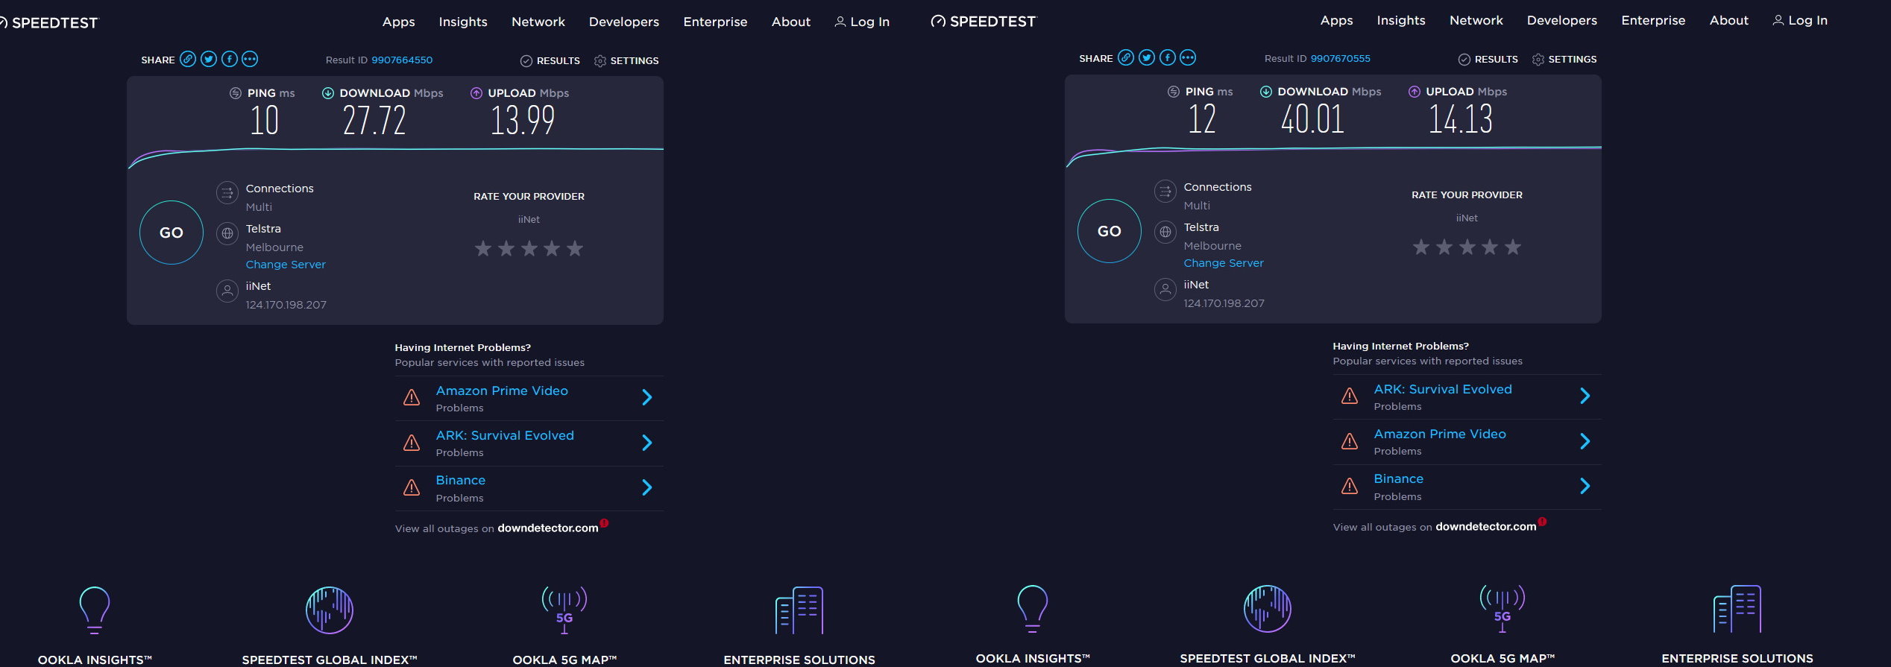Image resolution: width=1891 pixels, height=667 pixels.
Task: Rate iiNet five stars in left window
Action: (x=575, y=248)
